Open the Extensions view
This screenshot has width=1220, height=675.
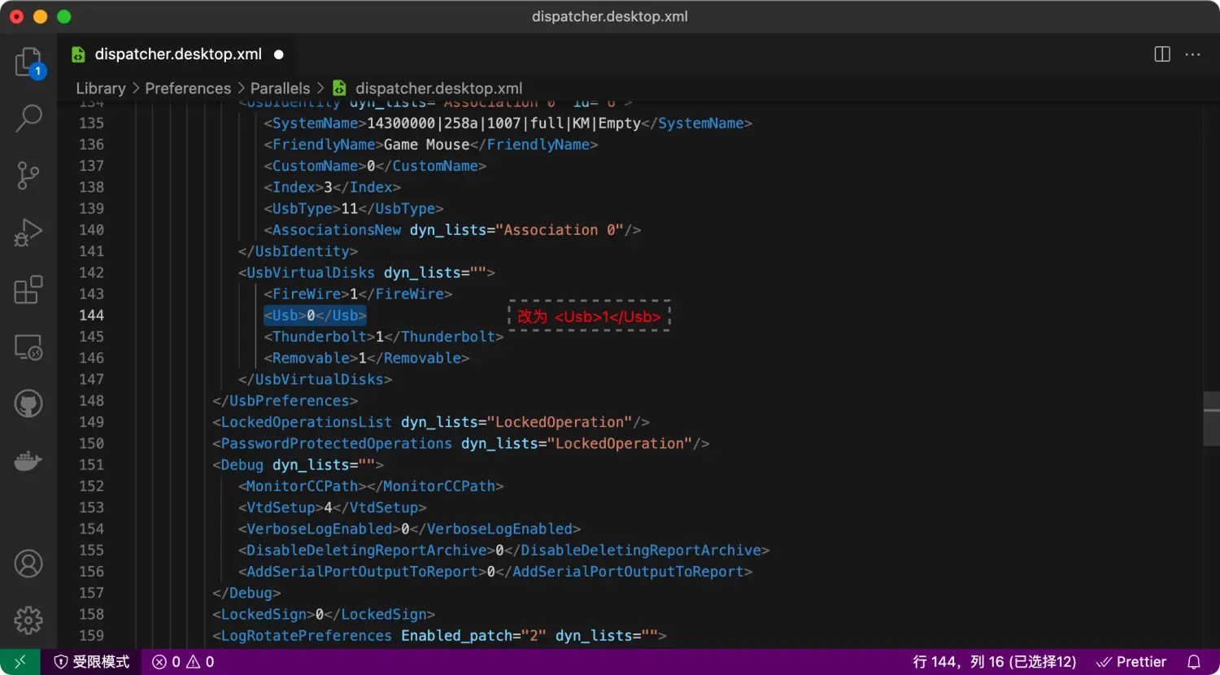[x=28, y=290]
